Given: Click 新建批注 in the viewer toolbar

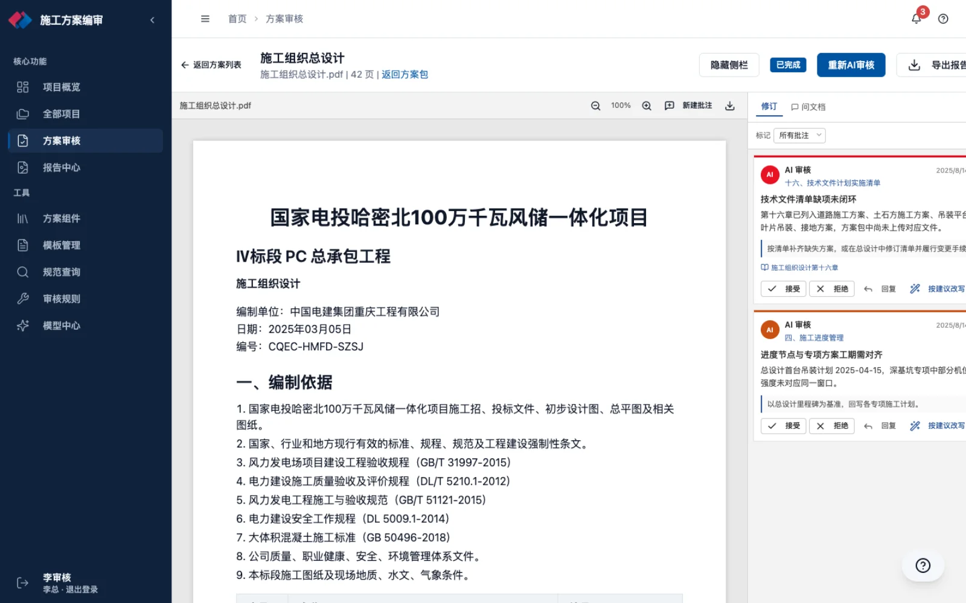Looking at the screenshot, I should pos(688,106).
